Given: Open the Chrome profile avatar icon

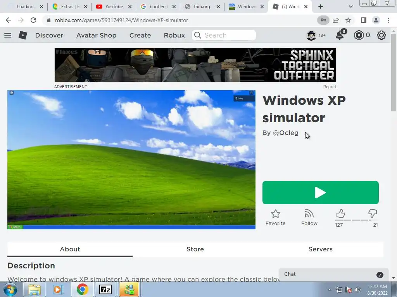Looking at the screenshot, I should point(376,20).
